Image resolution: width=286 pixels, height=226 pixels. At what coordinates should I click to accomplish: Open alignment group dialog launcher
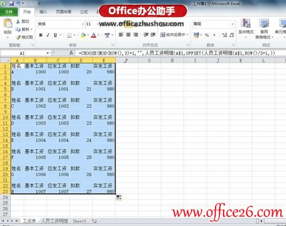(188, 45)
